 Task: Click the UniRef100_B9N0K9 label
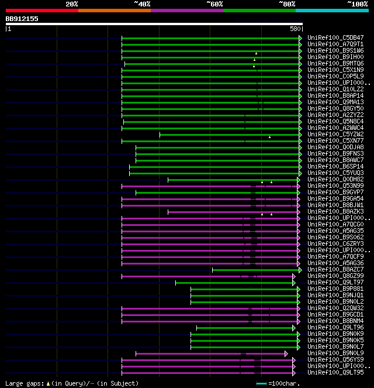click(x=335, y=334)
